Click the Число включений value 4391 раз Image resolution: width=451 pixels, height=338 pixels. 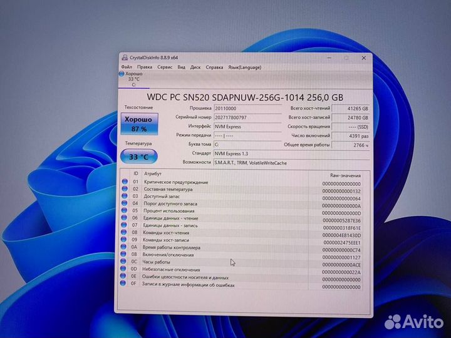pyautogui.click(x=351, y=136)
